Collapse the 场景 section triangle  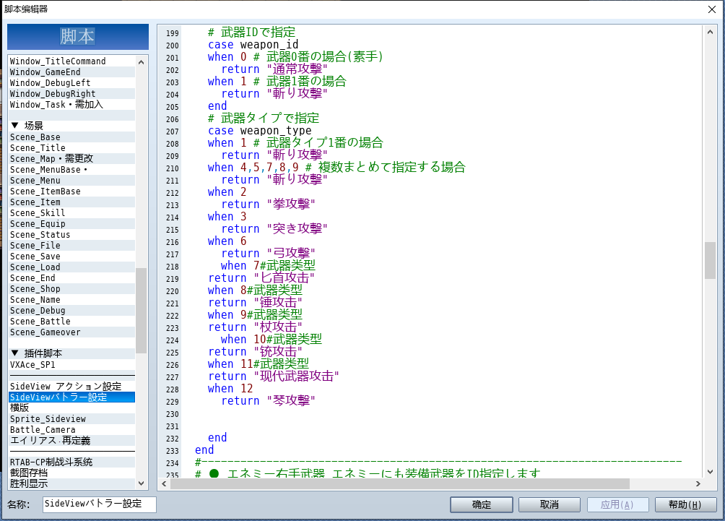coord(14,126)
